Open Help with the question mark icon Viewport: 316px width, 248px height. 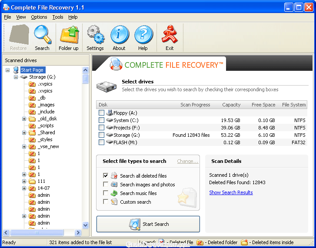(x=143, y=35)
